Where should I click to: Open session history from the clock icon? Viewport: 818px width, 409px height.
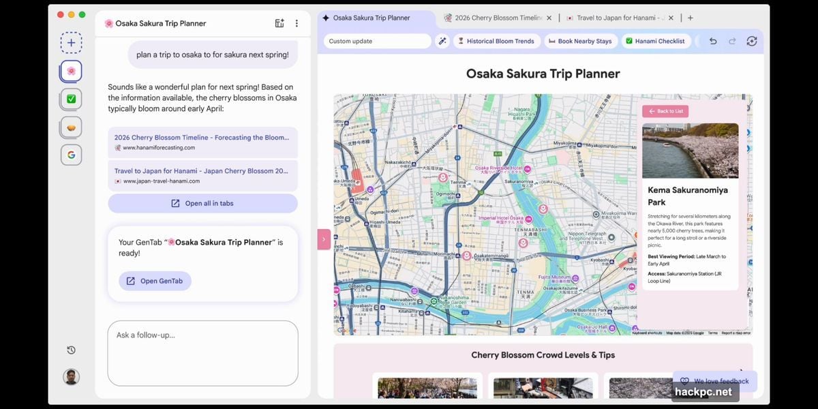pyautogui.click(x=70, y=349)
